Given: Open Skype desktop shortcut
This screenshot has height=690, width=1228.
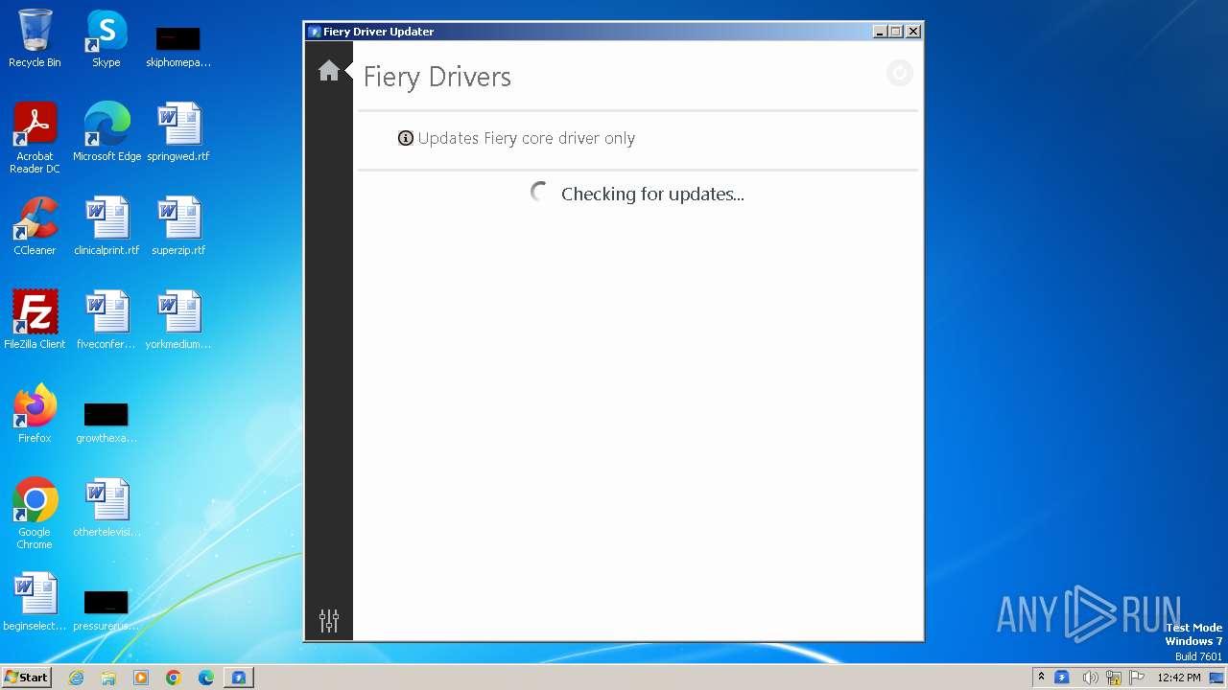Looking at the screenshot, I should tap(106, 38).
